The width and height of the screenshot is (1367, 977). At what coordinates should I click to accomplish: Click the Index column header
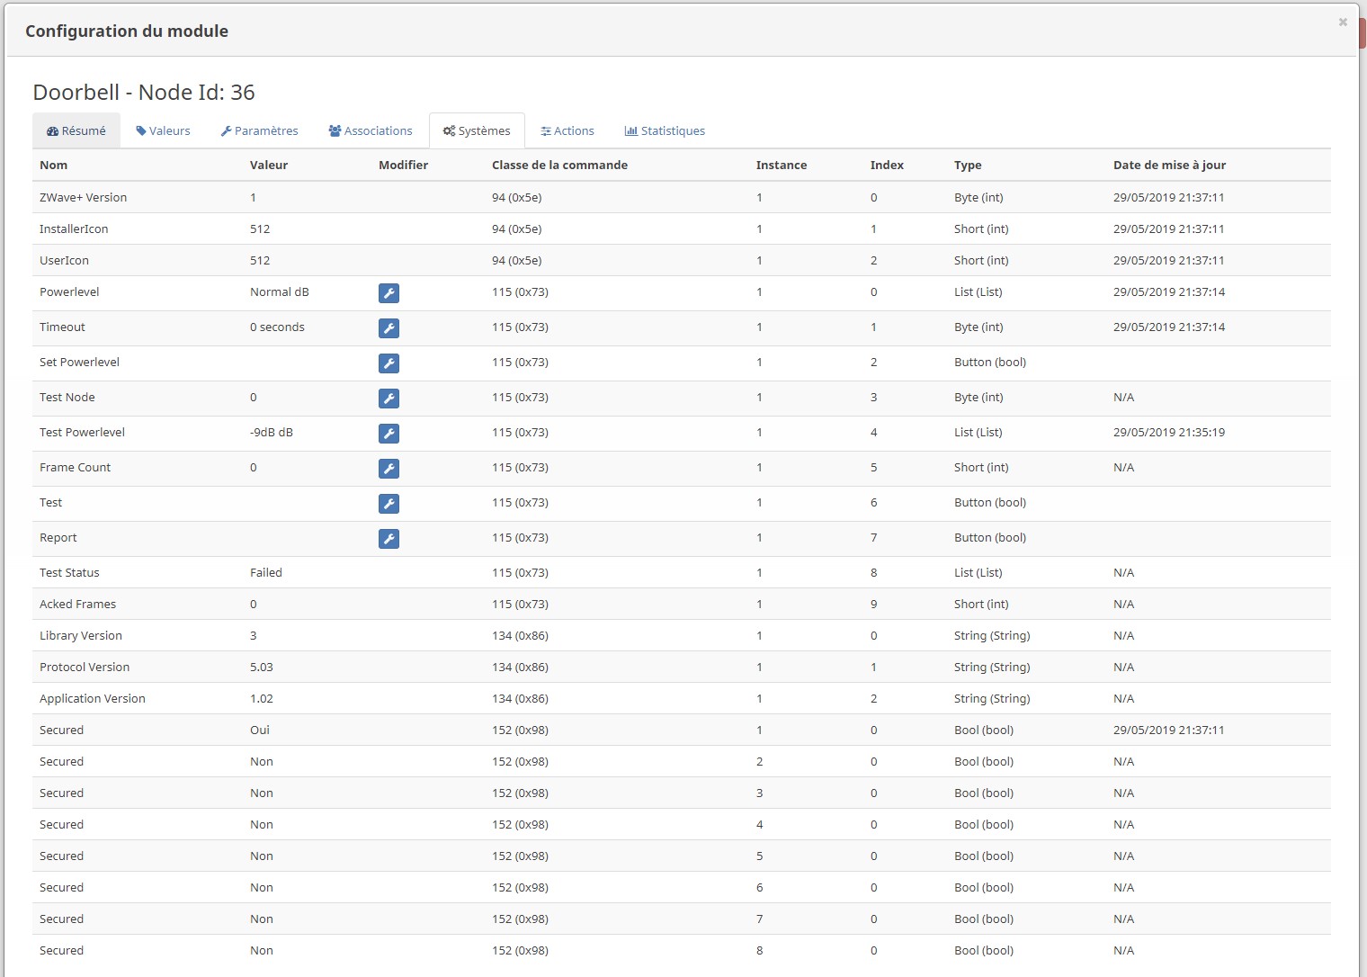pos(887,165)
